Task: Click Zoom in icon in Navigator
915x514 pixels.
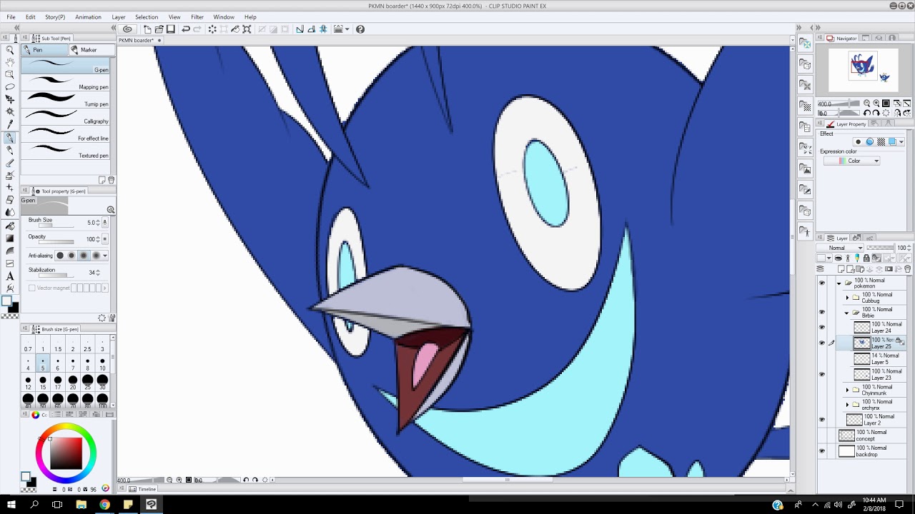Action: [x=876, y=104]
